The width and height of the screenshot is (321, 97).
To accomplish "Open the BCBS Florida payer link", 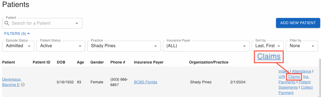I will click(x=146, y=82).
